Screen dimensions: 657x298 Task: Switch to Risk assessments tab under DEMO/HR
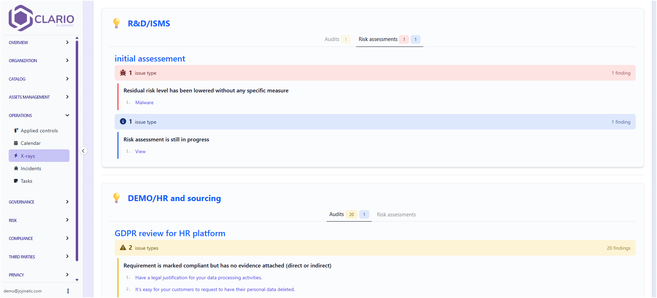click(396, 215)
